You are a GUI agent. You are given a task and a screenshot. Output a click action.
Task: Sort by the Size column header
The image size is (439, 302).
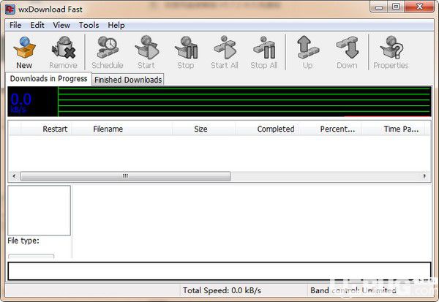pos(204,129)
